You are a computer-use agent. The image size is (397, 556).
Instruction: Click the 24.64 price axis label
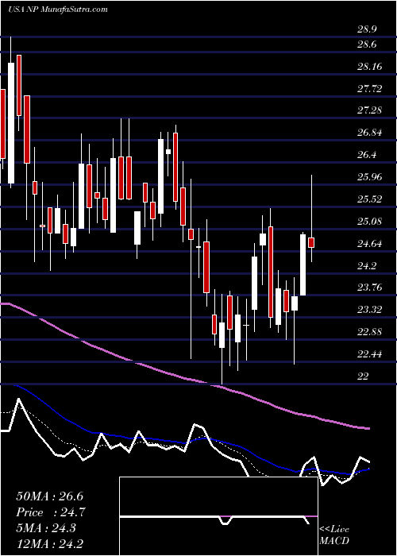[x=369, y=244]
